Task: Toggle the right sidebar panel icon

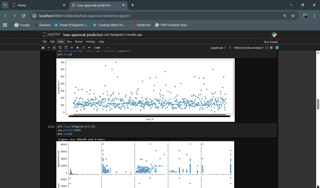Action: click(277, 48)
